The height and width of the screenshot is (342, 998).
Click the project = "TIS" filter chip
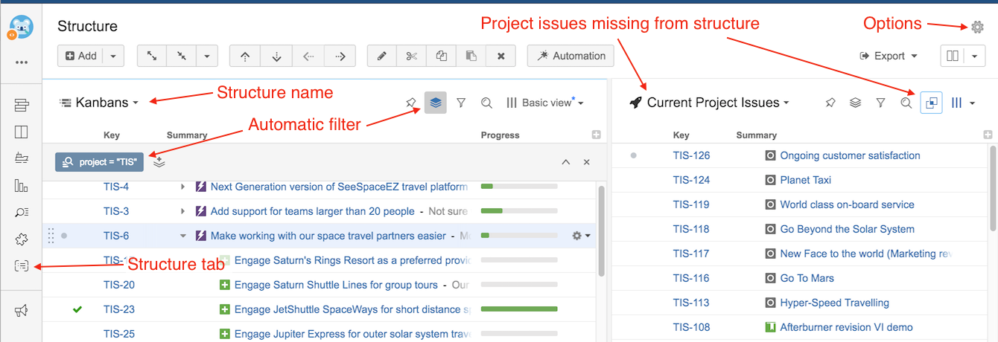point(100,162)
